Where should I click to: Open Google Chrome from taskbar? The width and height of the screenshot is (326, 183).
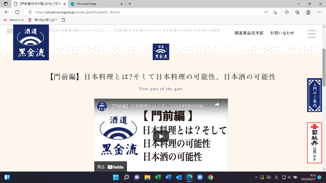click(210, 177)
